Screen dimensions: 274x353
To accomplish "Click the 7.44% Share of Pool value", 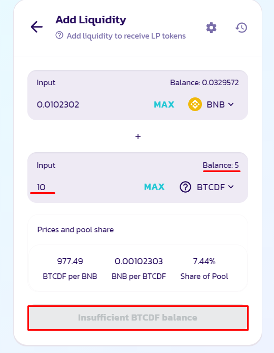I will (x=204, y=261).
